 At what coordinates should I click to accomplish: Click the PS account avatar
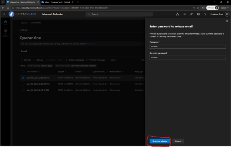pos(227,14)
